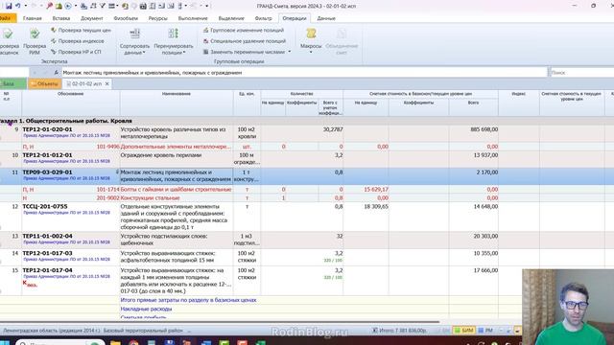The height and width of the screenshot is (345, 614).
Task: Click Проверка НР и СП
Action: pyautogui.click(x=76, y=52)
